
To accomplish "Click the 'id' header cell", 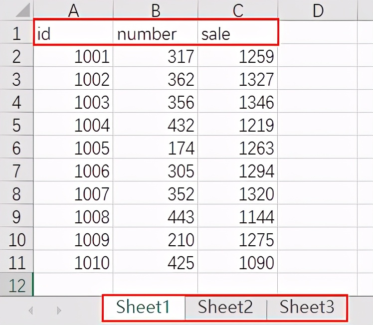I will (73, 33).
